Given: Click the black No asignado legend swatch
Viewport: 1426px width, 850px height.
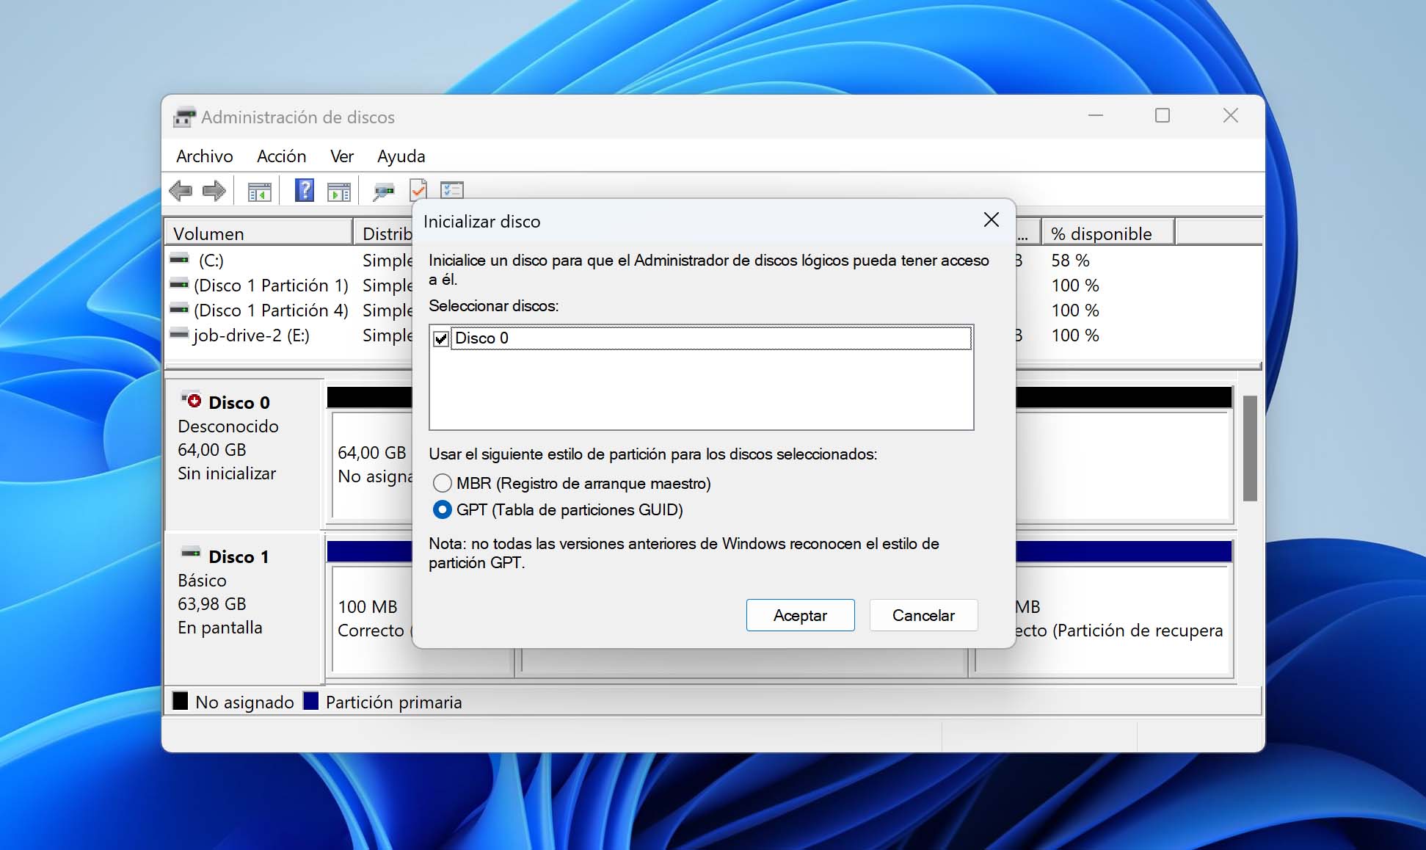Looking at the screenshot, I should (181, 701).
